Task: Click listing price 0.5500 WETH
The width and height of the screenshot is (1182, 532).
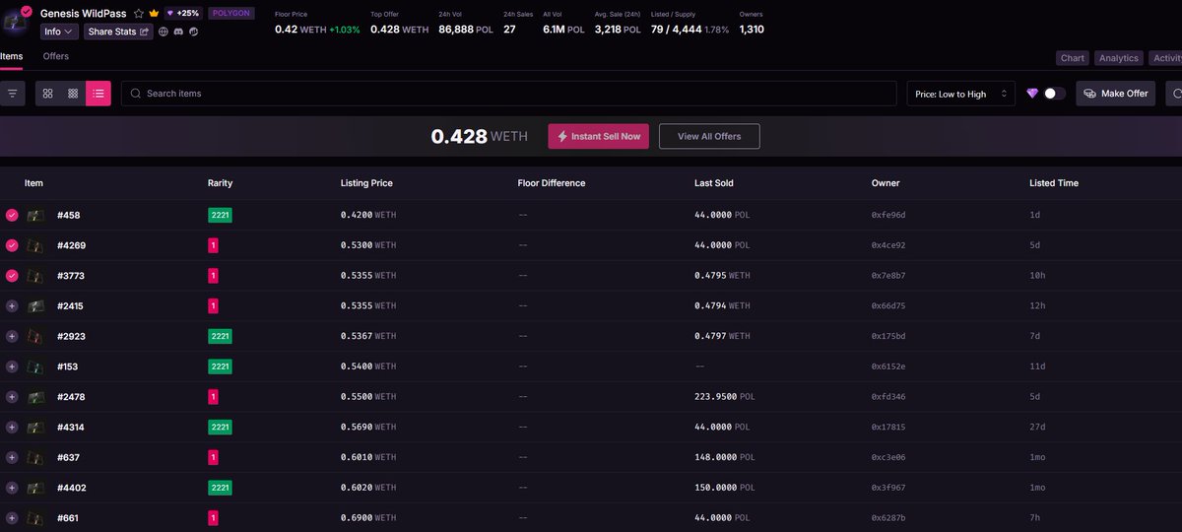Action: click(x=368, y=397)
